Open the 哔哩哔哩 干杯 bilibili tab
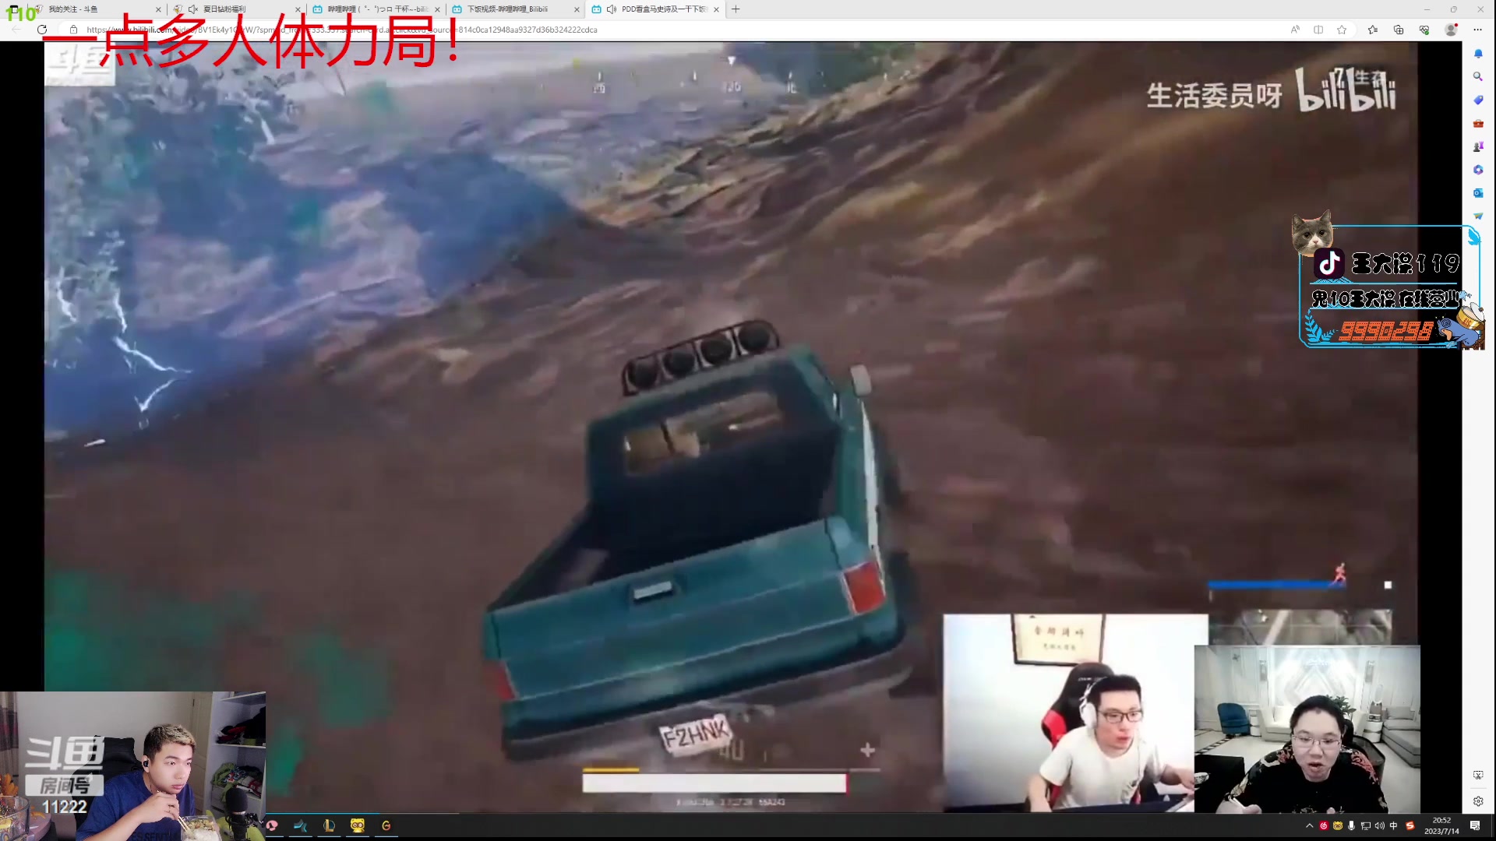 click(376, 9)
